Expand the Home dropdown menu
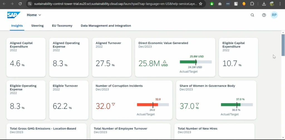This screenshot has height=140, width=285. tap(34, 15)
